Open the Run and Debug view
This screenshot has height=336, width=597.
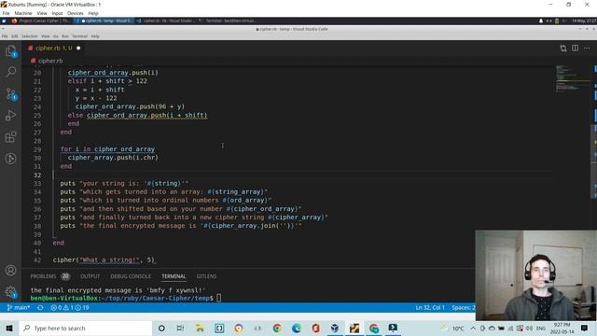tap(10, 116)
